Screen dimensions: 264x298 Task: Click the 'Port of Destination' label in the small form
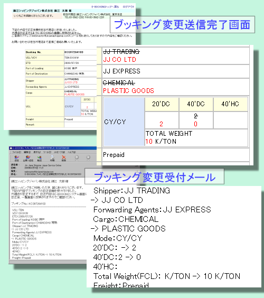[36, 73]
